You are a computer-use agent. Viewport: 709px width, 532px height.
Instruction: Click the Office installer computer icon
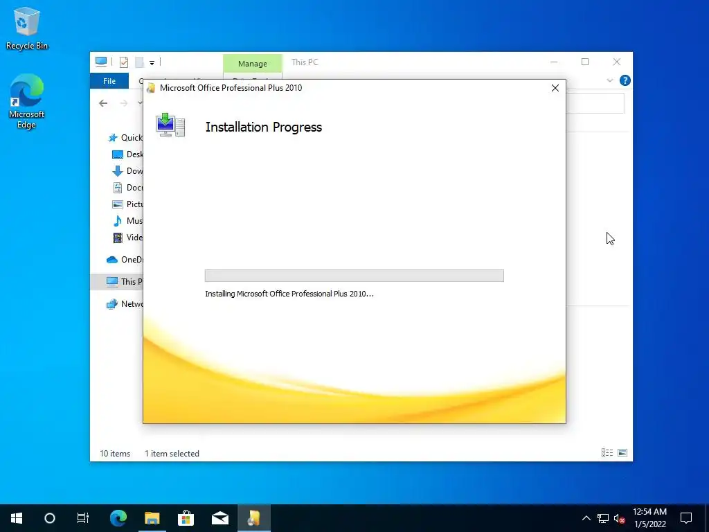click(170, 125)
